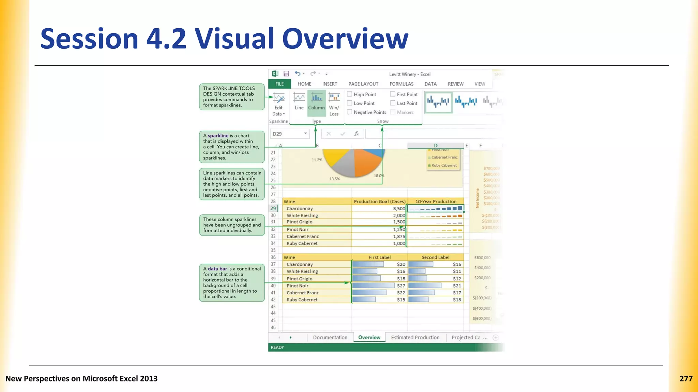Check the First Point option
Image resolution: width=698 pixels, height=392 pixels.
(x=393, y=94)
